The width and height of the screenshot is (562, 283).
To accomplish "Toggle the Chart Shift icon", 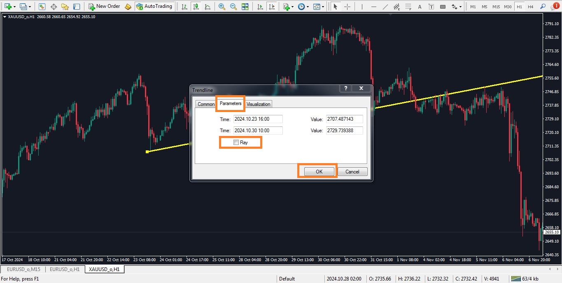I will coord(271,7).
